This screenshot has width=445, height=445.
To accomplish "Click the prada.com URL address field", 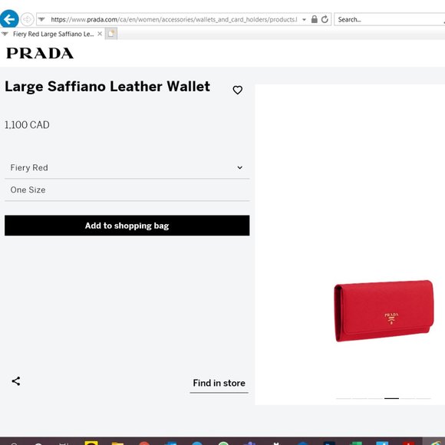I will [x=173, y=20].
